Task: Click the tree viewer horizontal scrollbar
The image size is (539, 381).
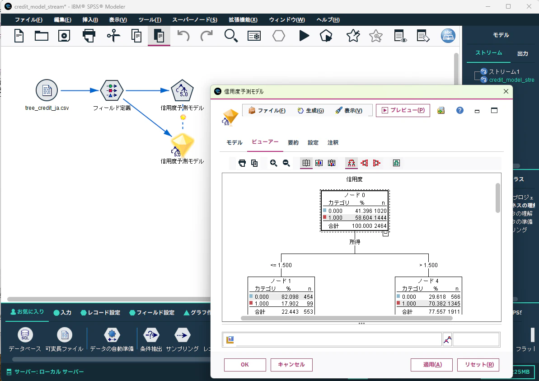Action: 347,318
